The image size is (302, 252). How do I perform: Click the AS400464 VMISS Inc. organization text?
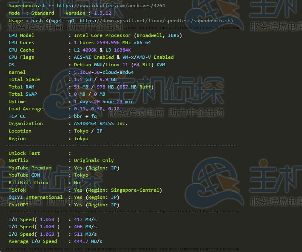(101, 123)
